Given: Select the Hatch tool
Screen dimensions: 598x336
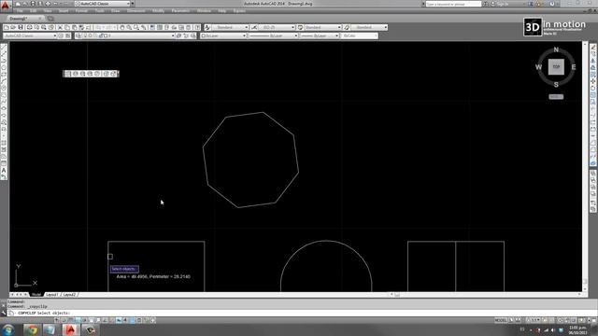Looking at the screenshot, I should pos(4,143).
